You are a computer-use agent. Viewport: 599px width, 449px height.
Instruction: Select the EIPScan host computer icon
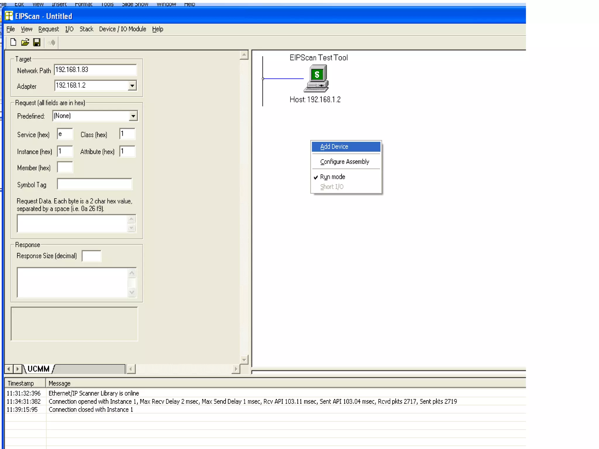click(316, 79)
